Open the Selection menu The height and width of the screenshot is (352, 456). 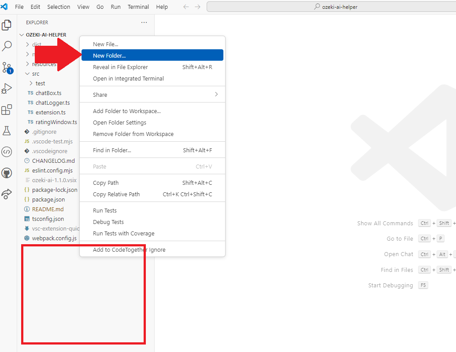point(59,7)
